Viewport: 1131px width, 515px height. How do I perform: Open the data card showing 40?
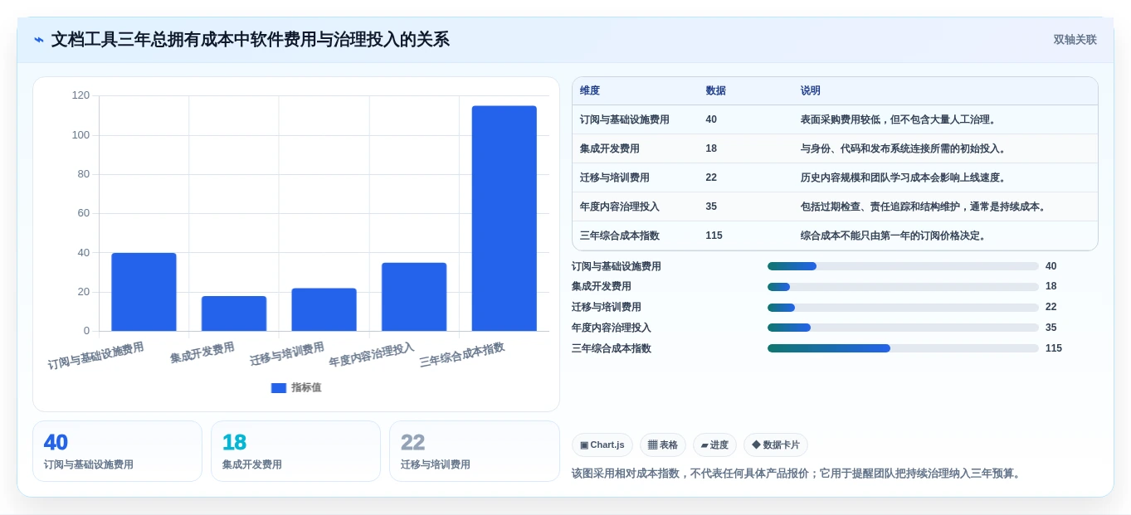117,451
